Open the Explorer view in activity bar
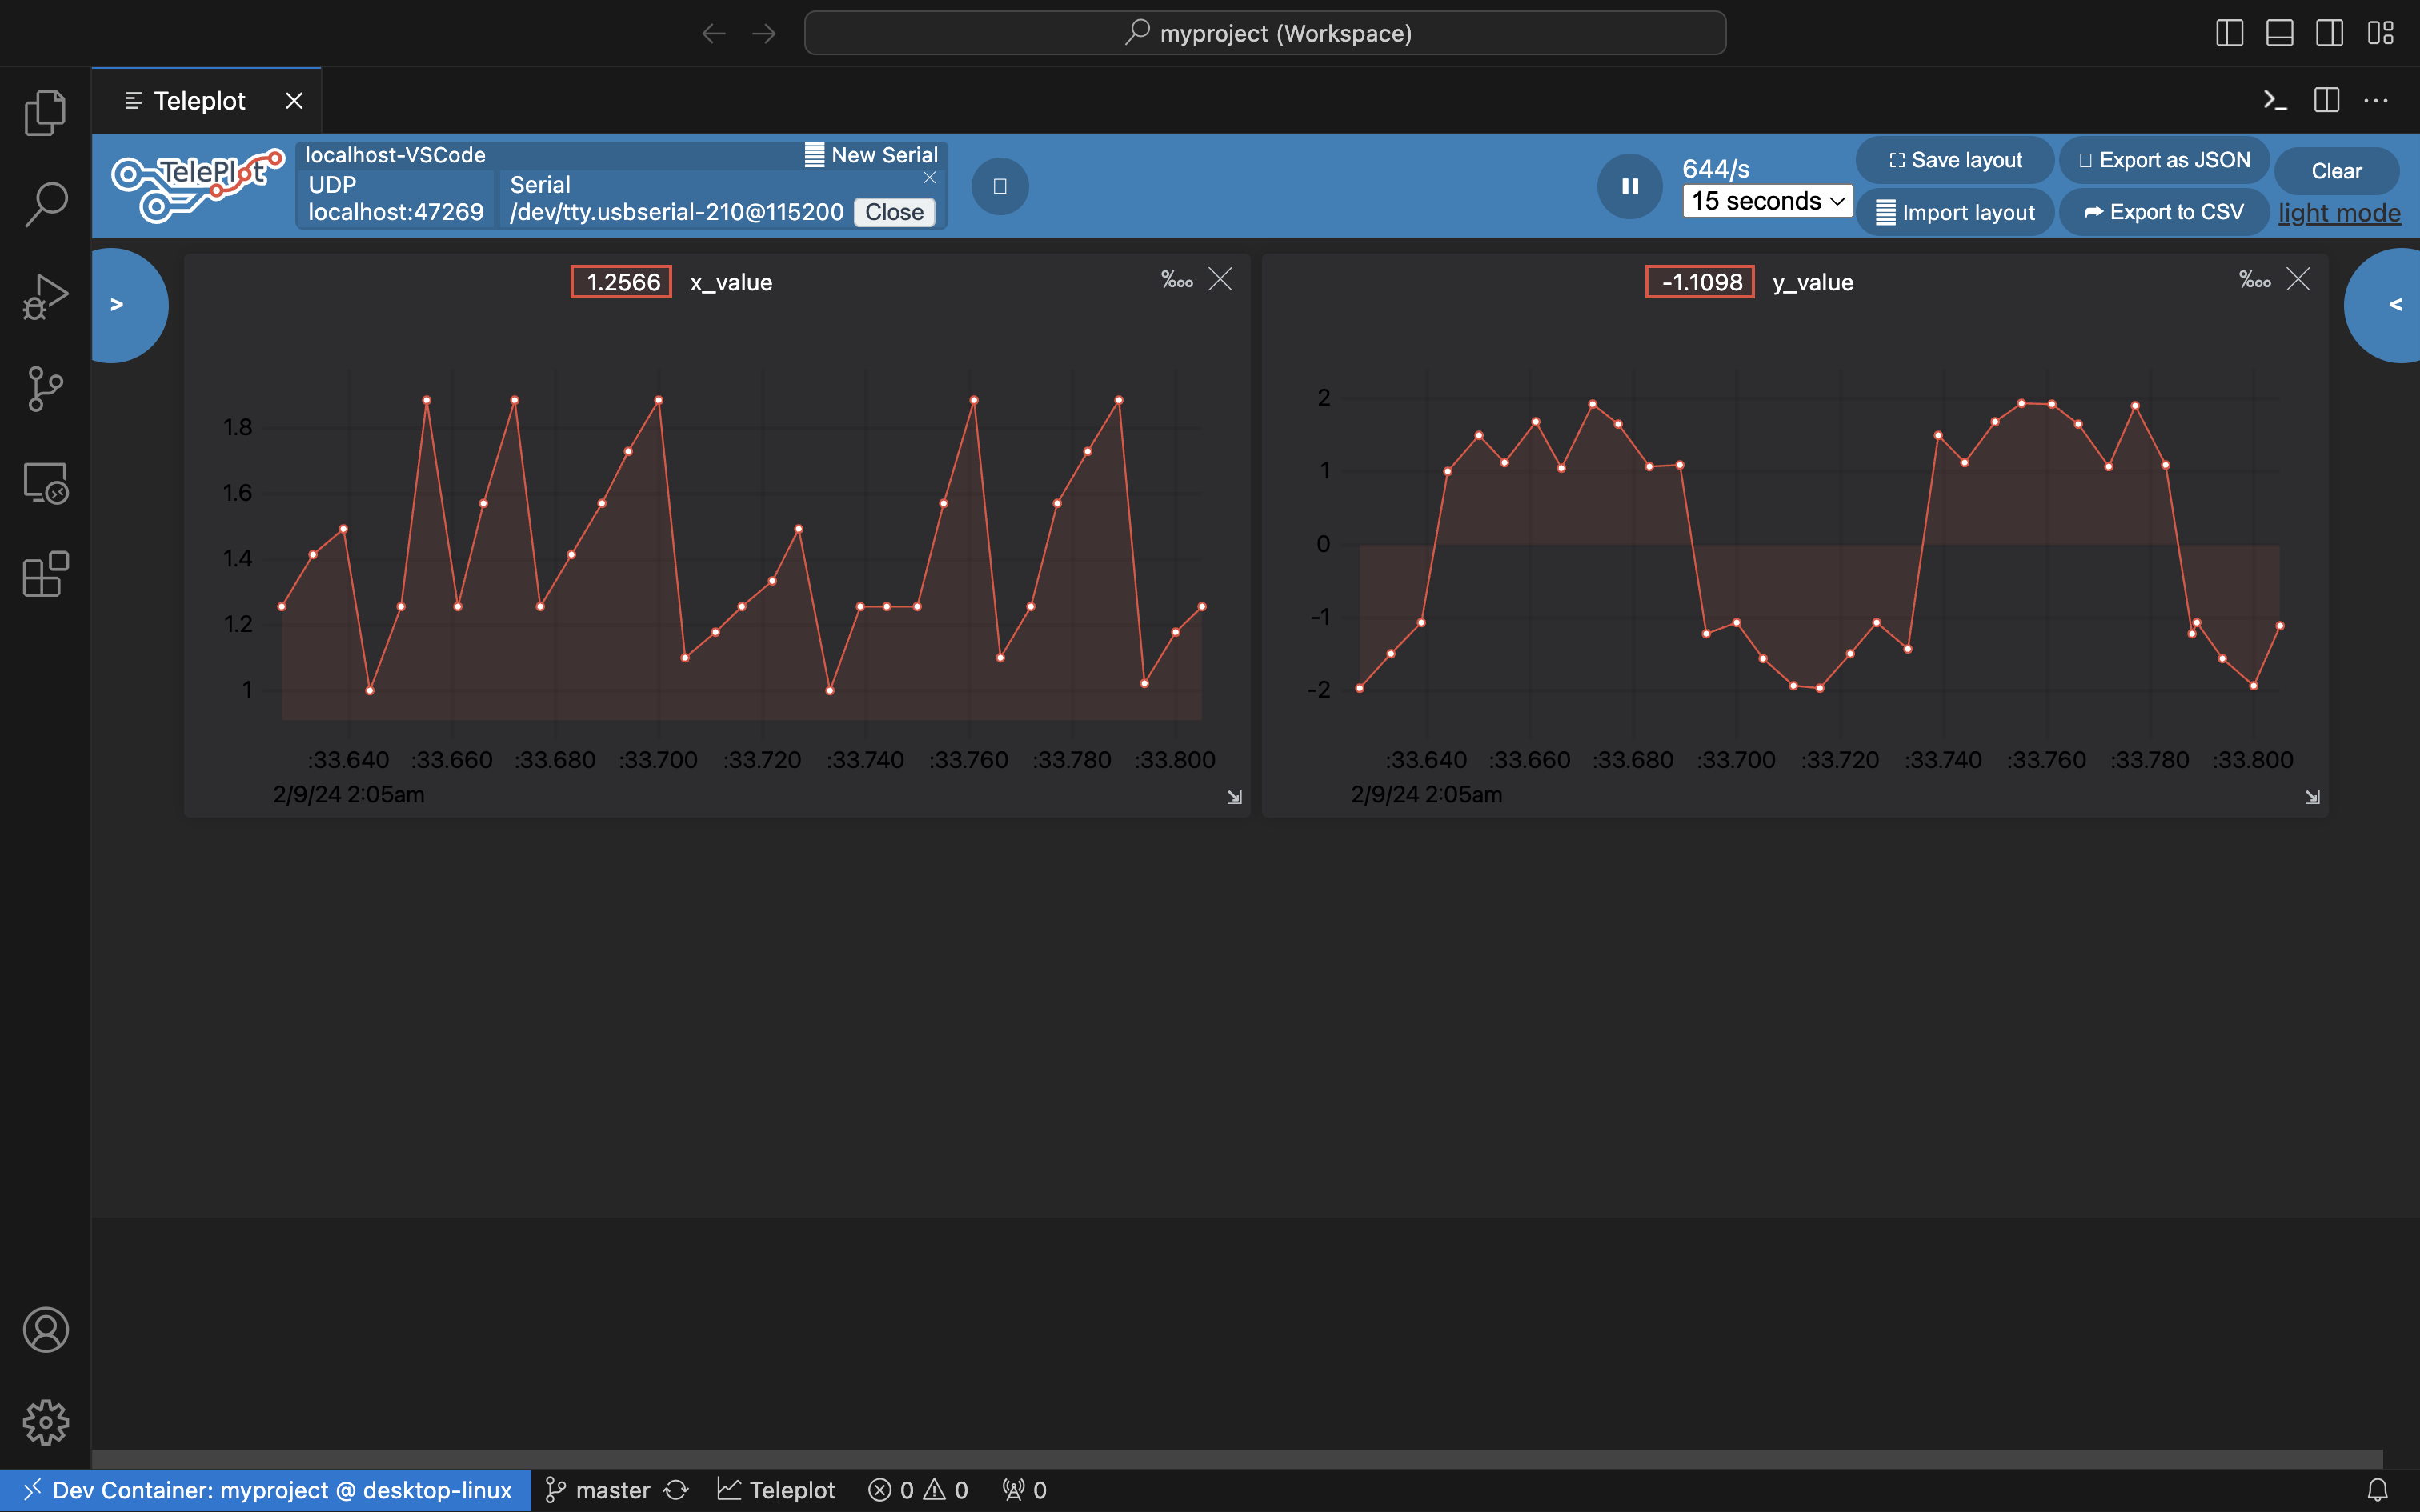Image resolution: width=2420 pixels, height=1512 pixels. pyautogui.click(x=45, y=112)
